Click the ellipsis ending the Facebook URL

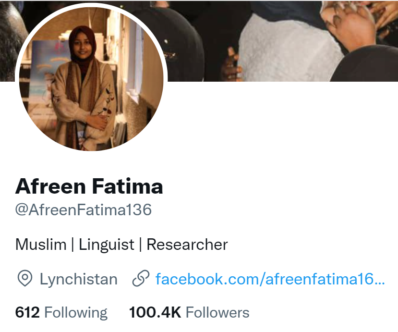(379, 280)
